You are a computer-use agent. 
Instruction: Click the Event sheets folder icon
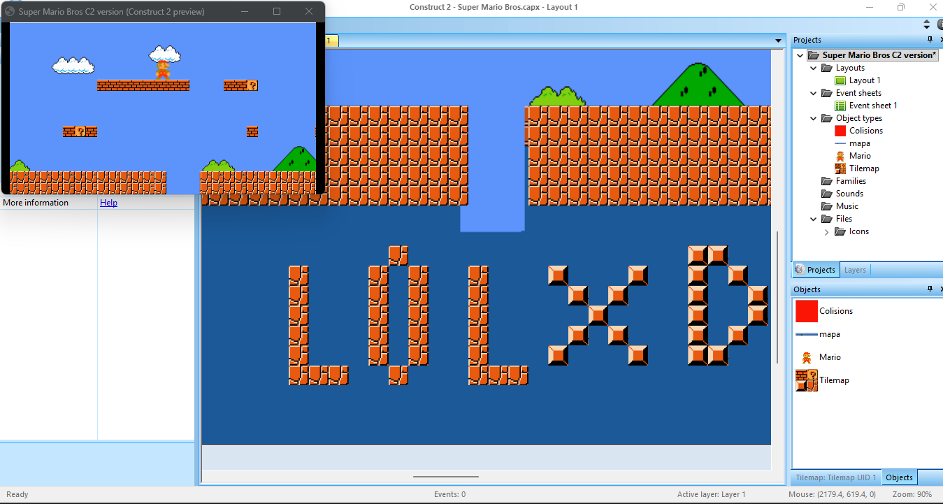pos(827,93)
